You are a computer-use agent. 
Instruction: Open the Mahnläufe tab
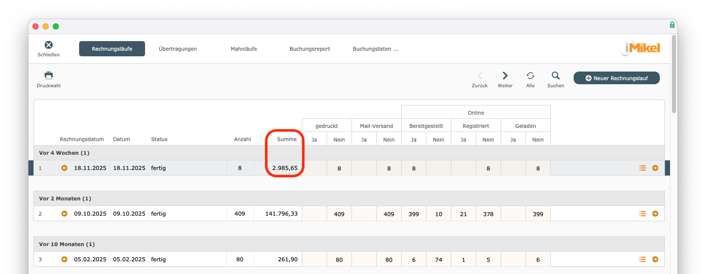tap(243, 49)
